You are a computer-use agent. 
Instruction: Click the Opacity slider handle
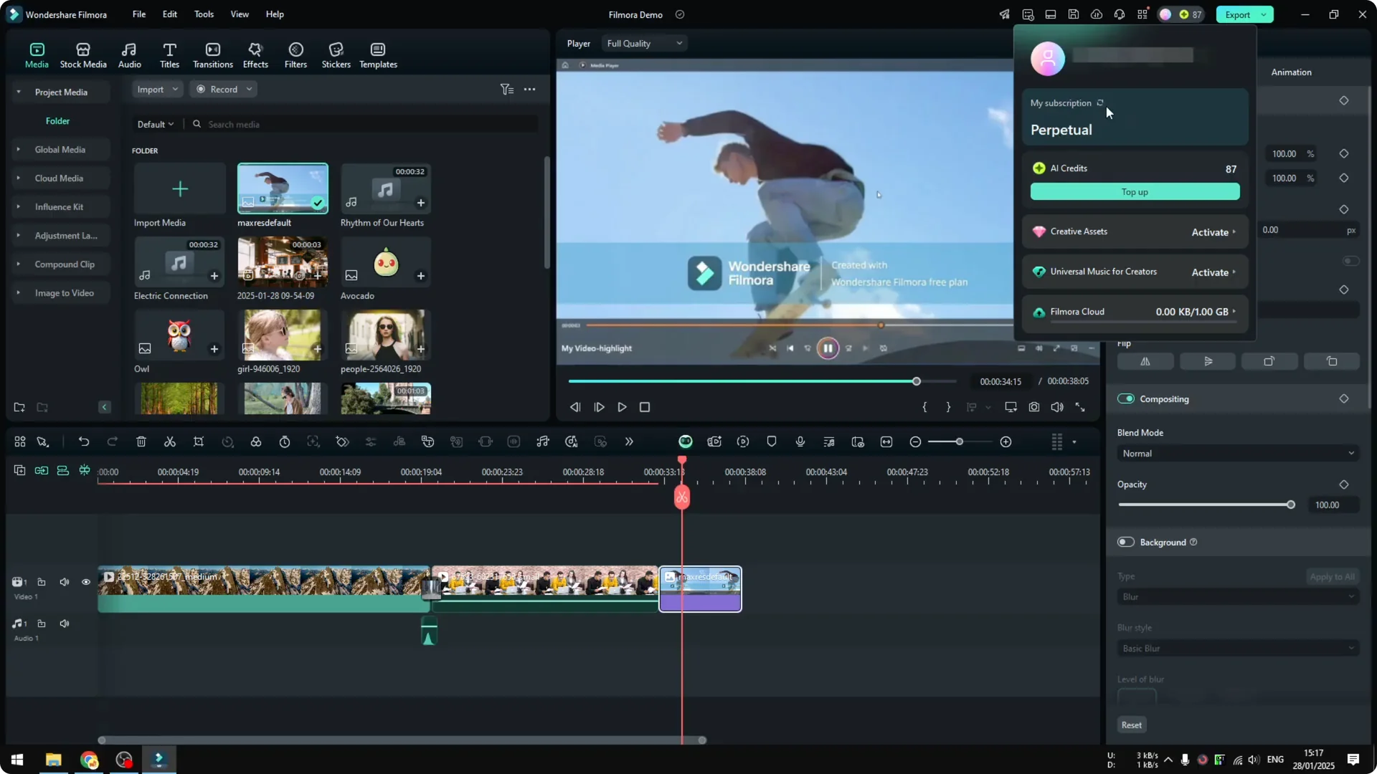click(1291, 505)
